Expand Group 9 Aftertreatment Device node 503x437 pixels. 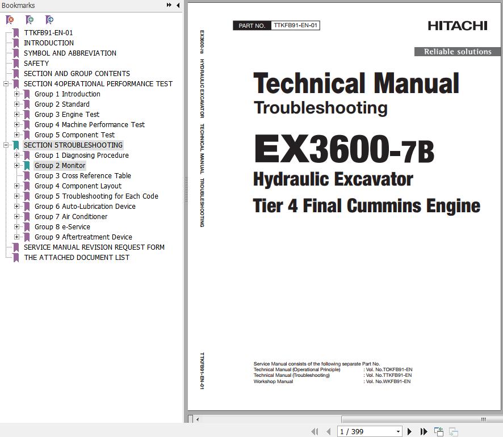[16, 237]
